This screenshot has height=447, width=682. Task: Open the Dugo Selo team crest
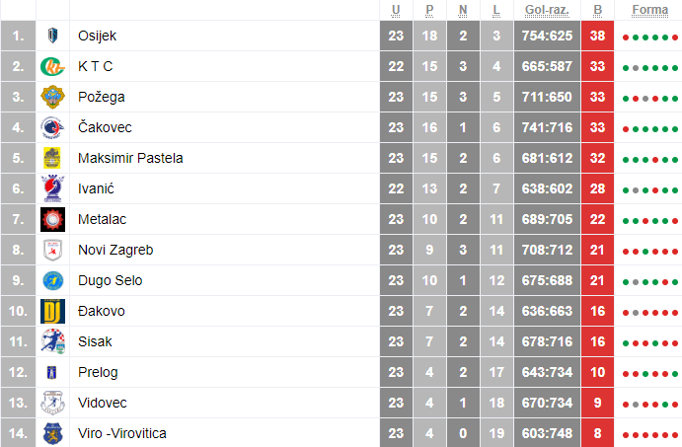click(x=52, y=280)
